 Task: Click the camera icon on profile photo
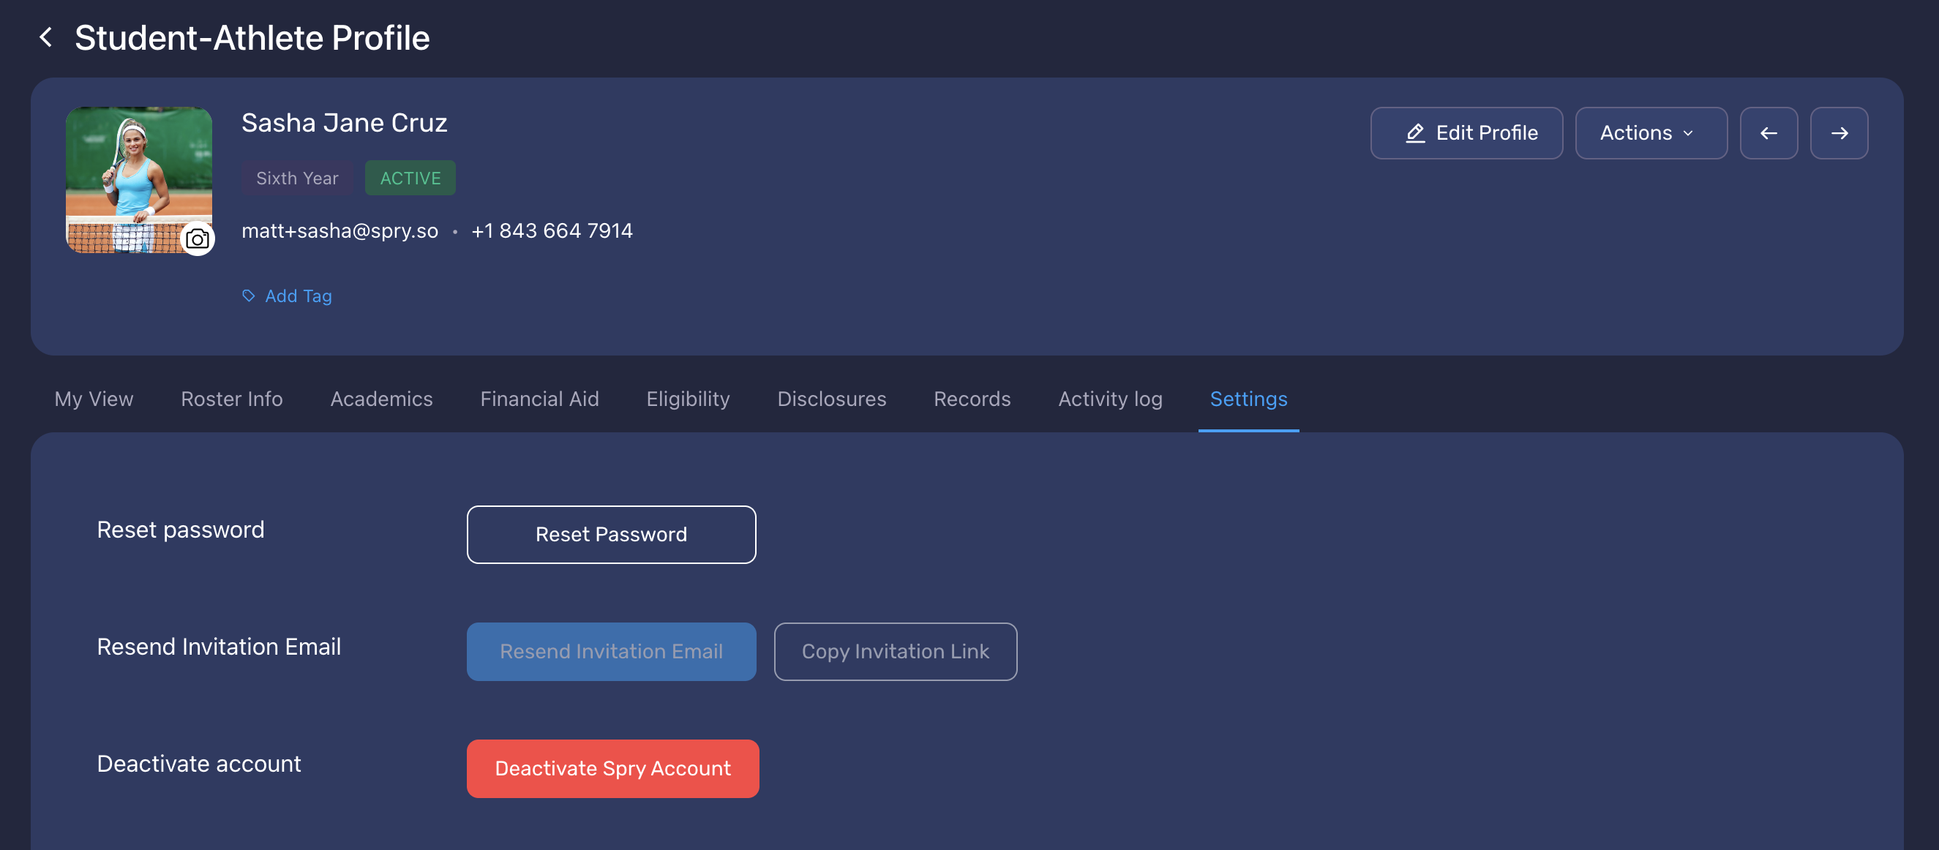point(198,239)
